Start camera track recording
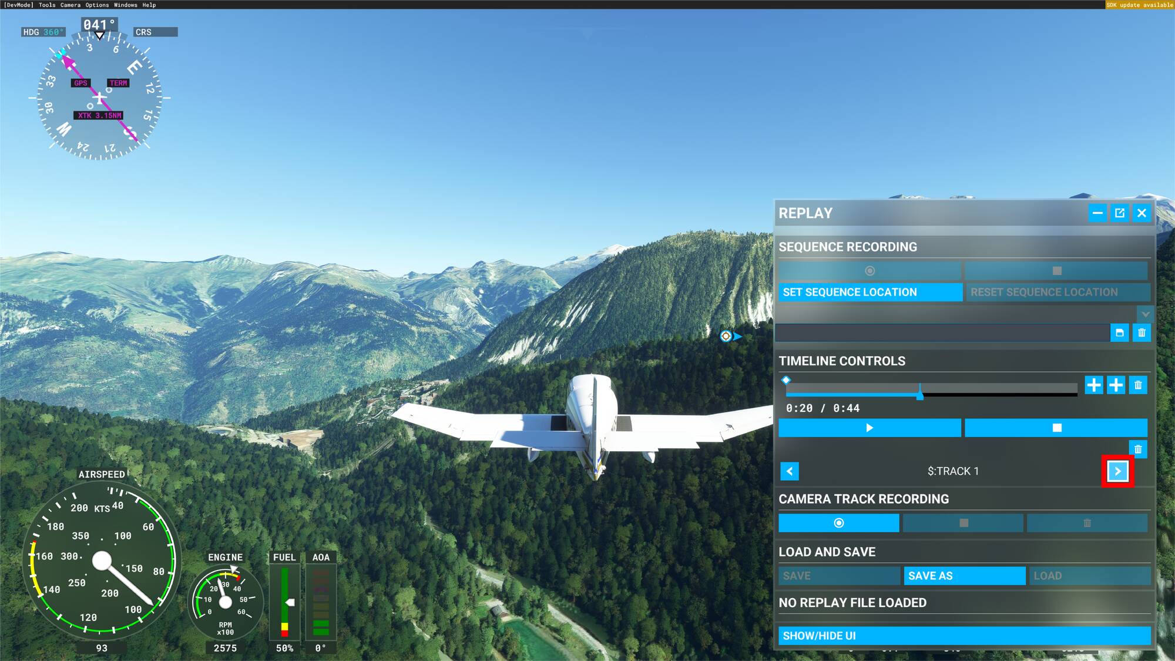This screenshot has width=1175, height=661. pos(838,523)
